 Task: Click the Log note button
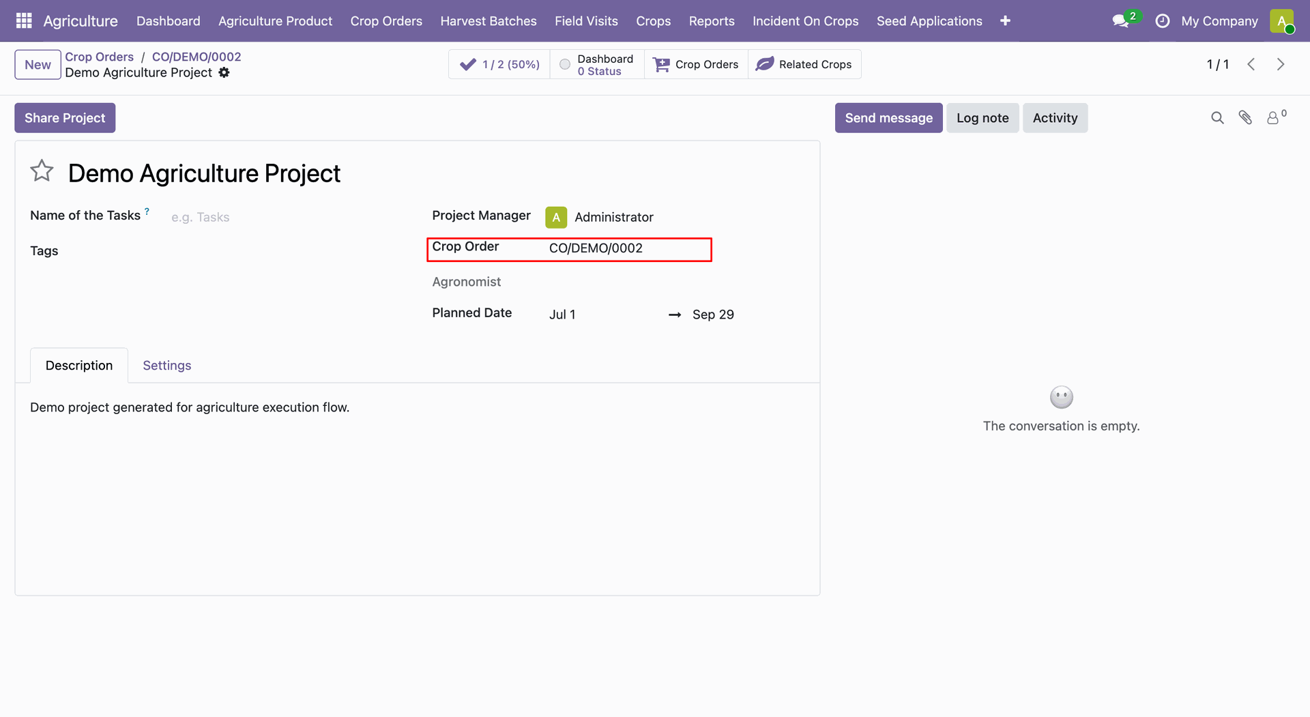coord(982,118)
